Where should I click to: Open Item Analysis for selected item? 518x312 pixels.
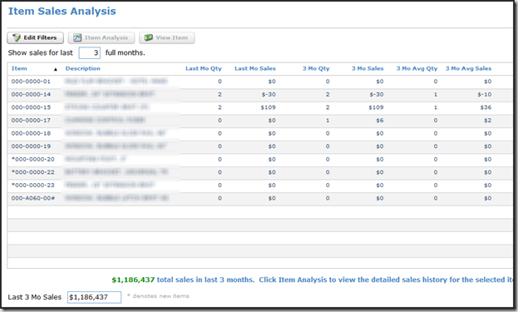(101, 37)
